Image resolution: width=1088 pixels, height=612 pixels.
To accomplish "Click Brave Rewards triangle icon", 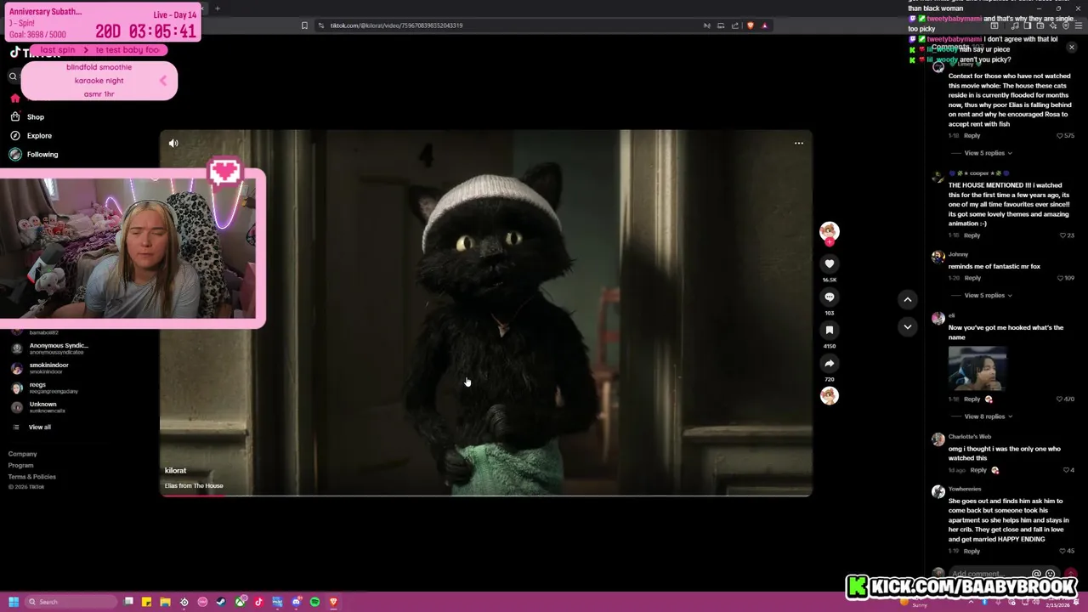I will pyautogui.click(x=764, y=25).
